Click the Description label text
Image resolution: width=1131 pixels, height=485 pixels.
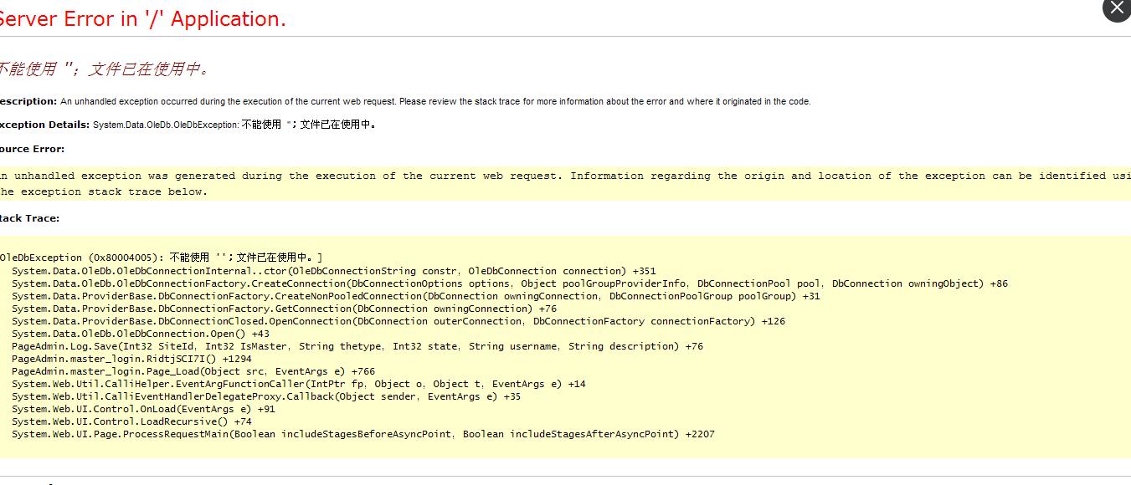28,101
